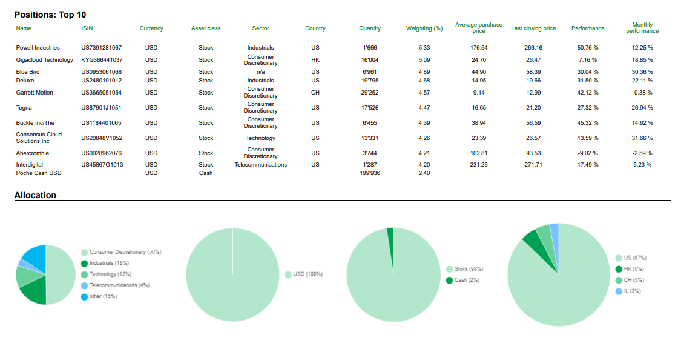This screenshot has width=678, height=349.
Task: Select the Blue Bird position name
Action: tap(28, 72)
